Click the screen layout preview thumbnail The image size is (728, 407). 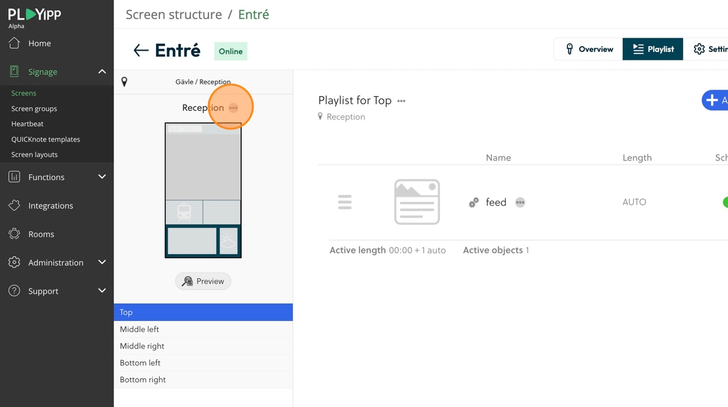[x=203, y=190]
